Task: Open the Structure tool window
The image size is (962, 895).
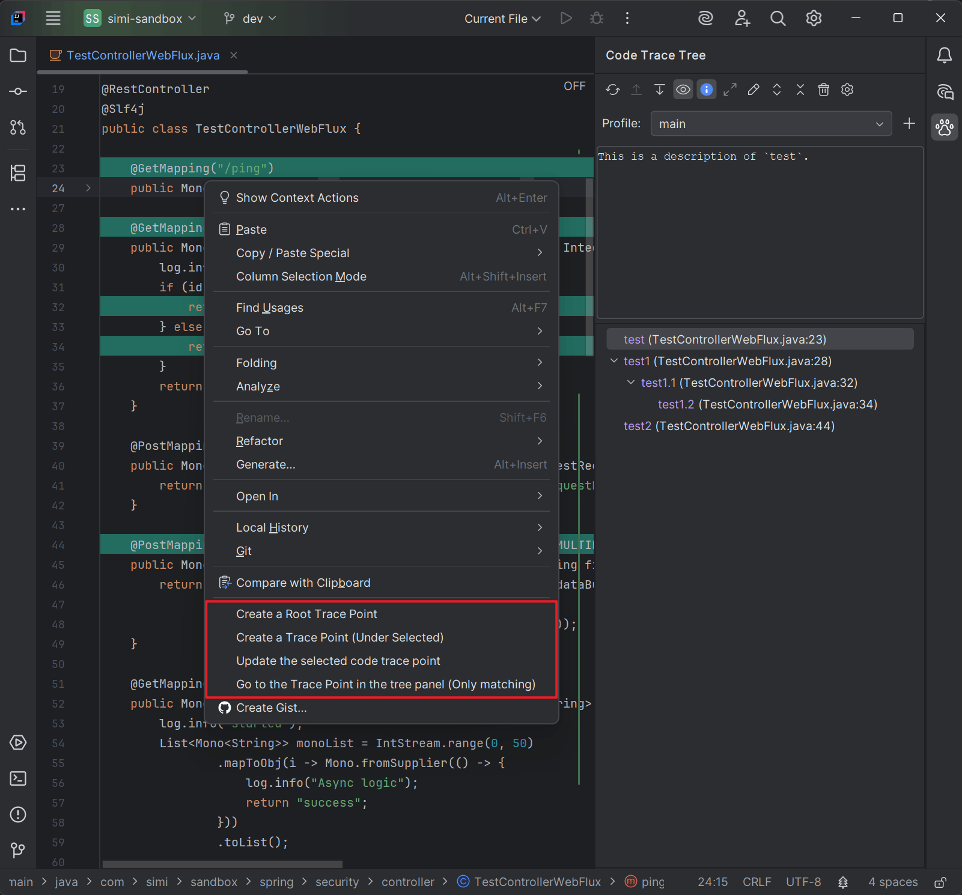Action: click(x=18, y=173)
